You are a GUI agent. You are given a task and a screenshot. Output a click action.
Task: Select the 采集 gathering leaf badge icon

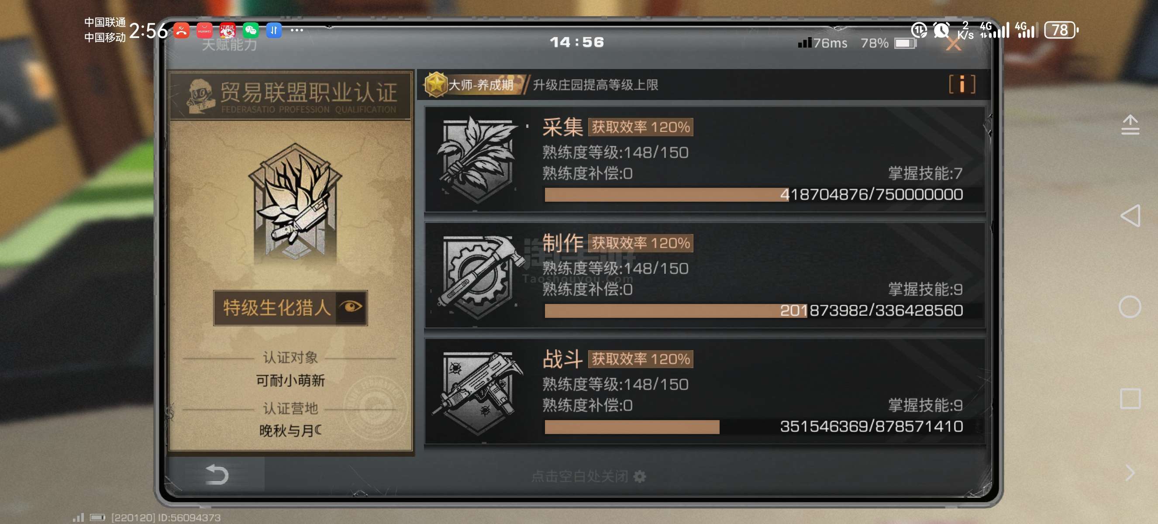477,159
